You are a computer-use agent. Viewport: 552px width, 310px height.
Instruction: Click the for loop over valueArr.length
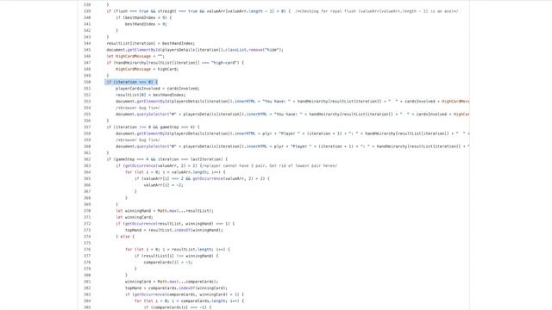point(175,172)
